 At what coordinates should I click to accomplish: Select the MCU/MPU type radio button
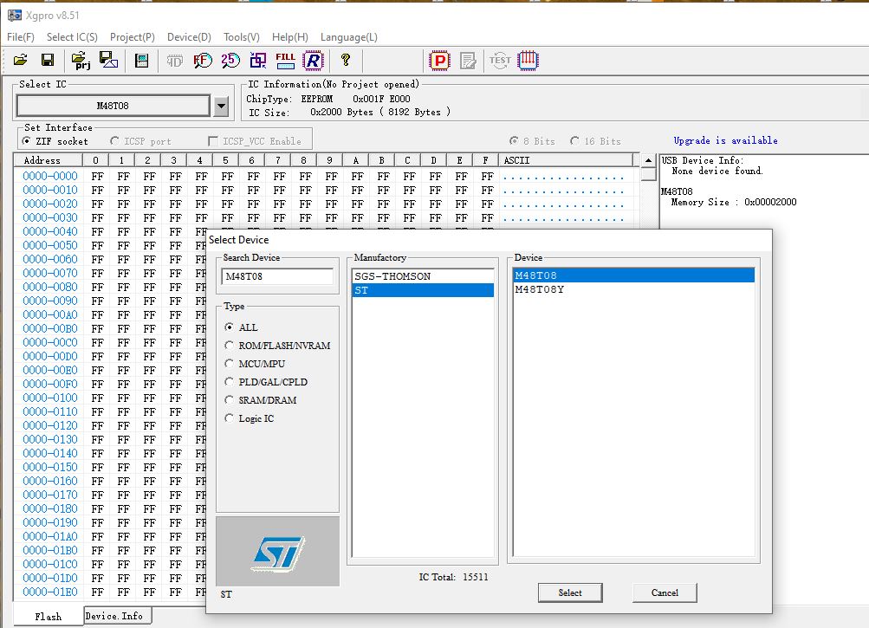coord(229,364)
